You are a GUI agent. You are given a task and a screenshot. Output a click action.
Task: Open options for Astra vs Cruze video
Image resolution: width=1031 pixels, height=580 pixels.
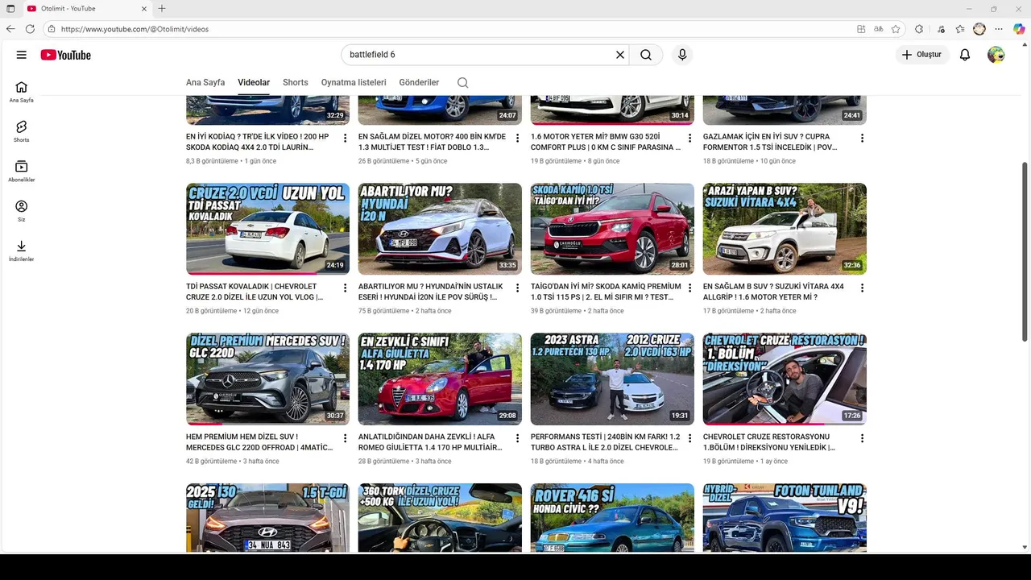[x=690, y=439]
